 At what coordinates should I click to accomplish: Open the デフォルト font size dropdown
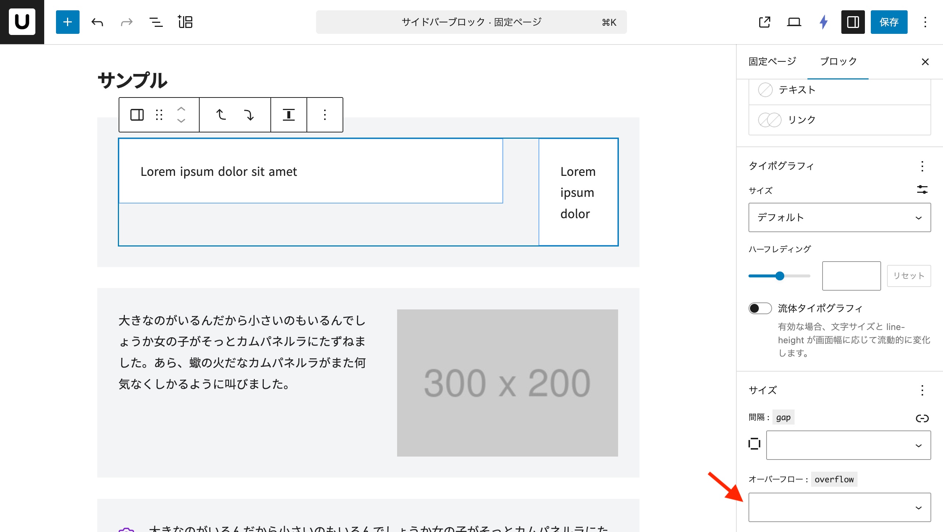(x=840, y=217)
